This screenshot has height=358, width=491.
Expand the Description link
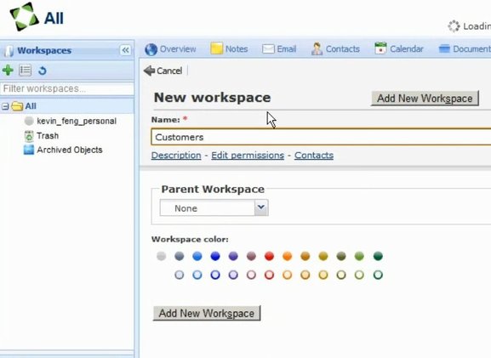[176, 156]
